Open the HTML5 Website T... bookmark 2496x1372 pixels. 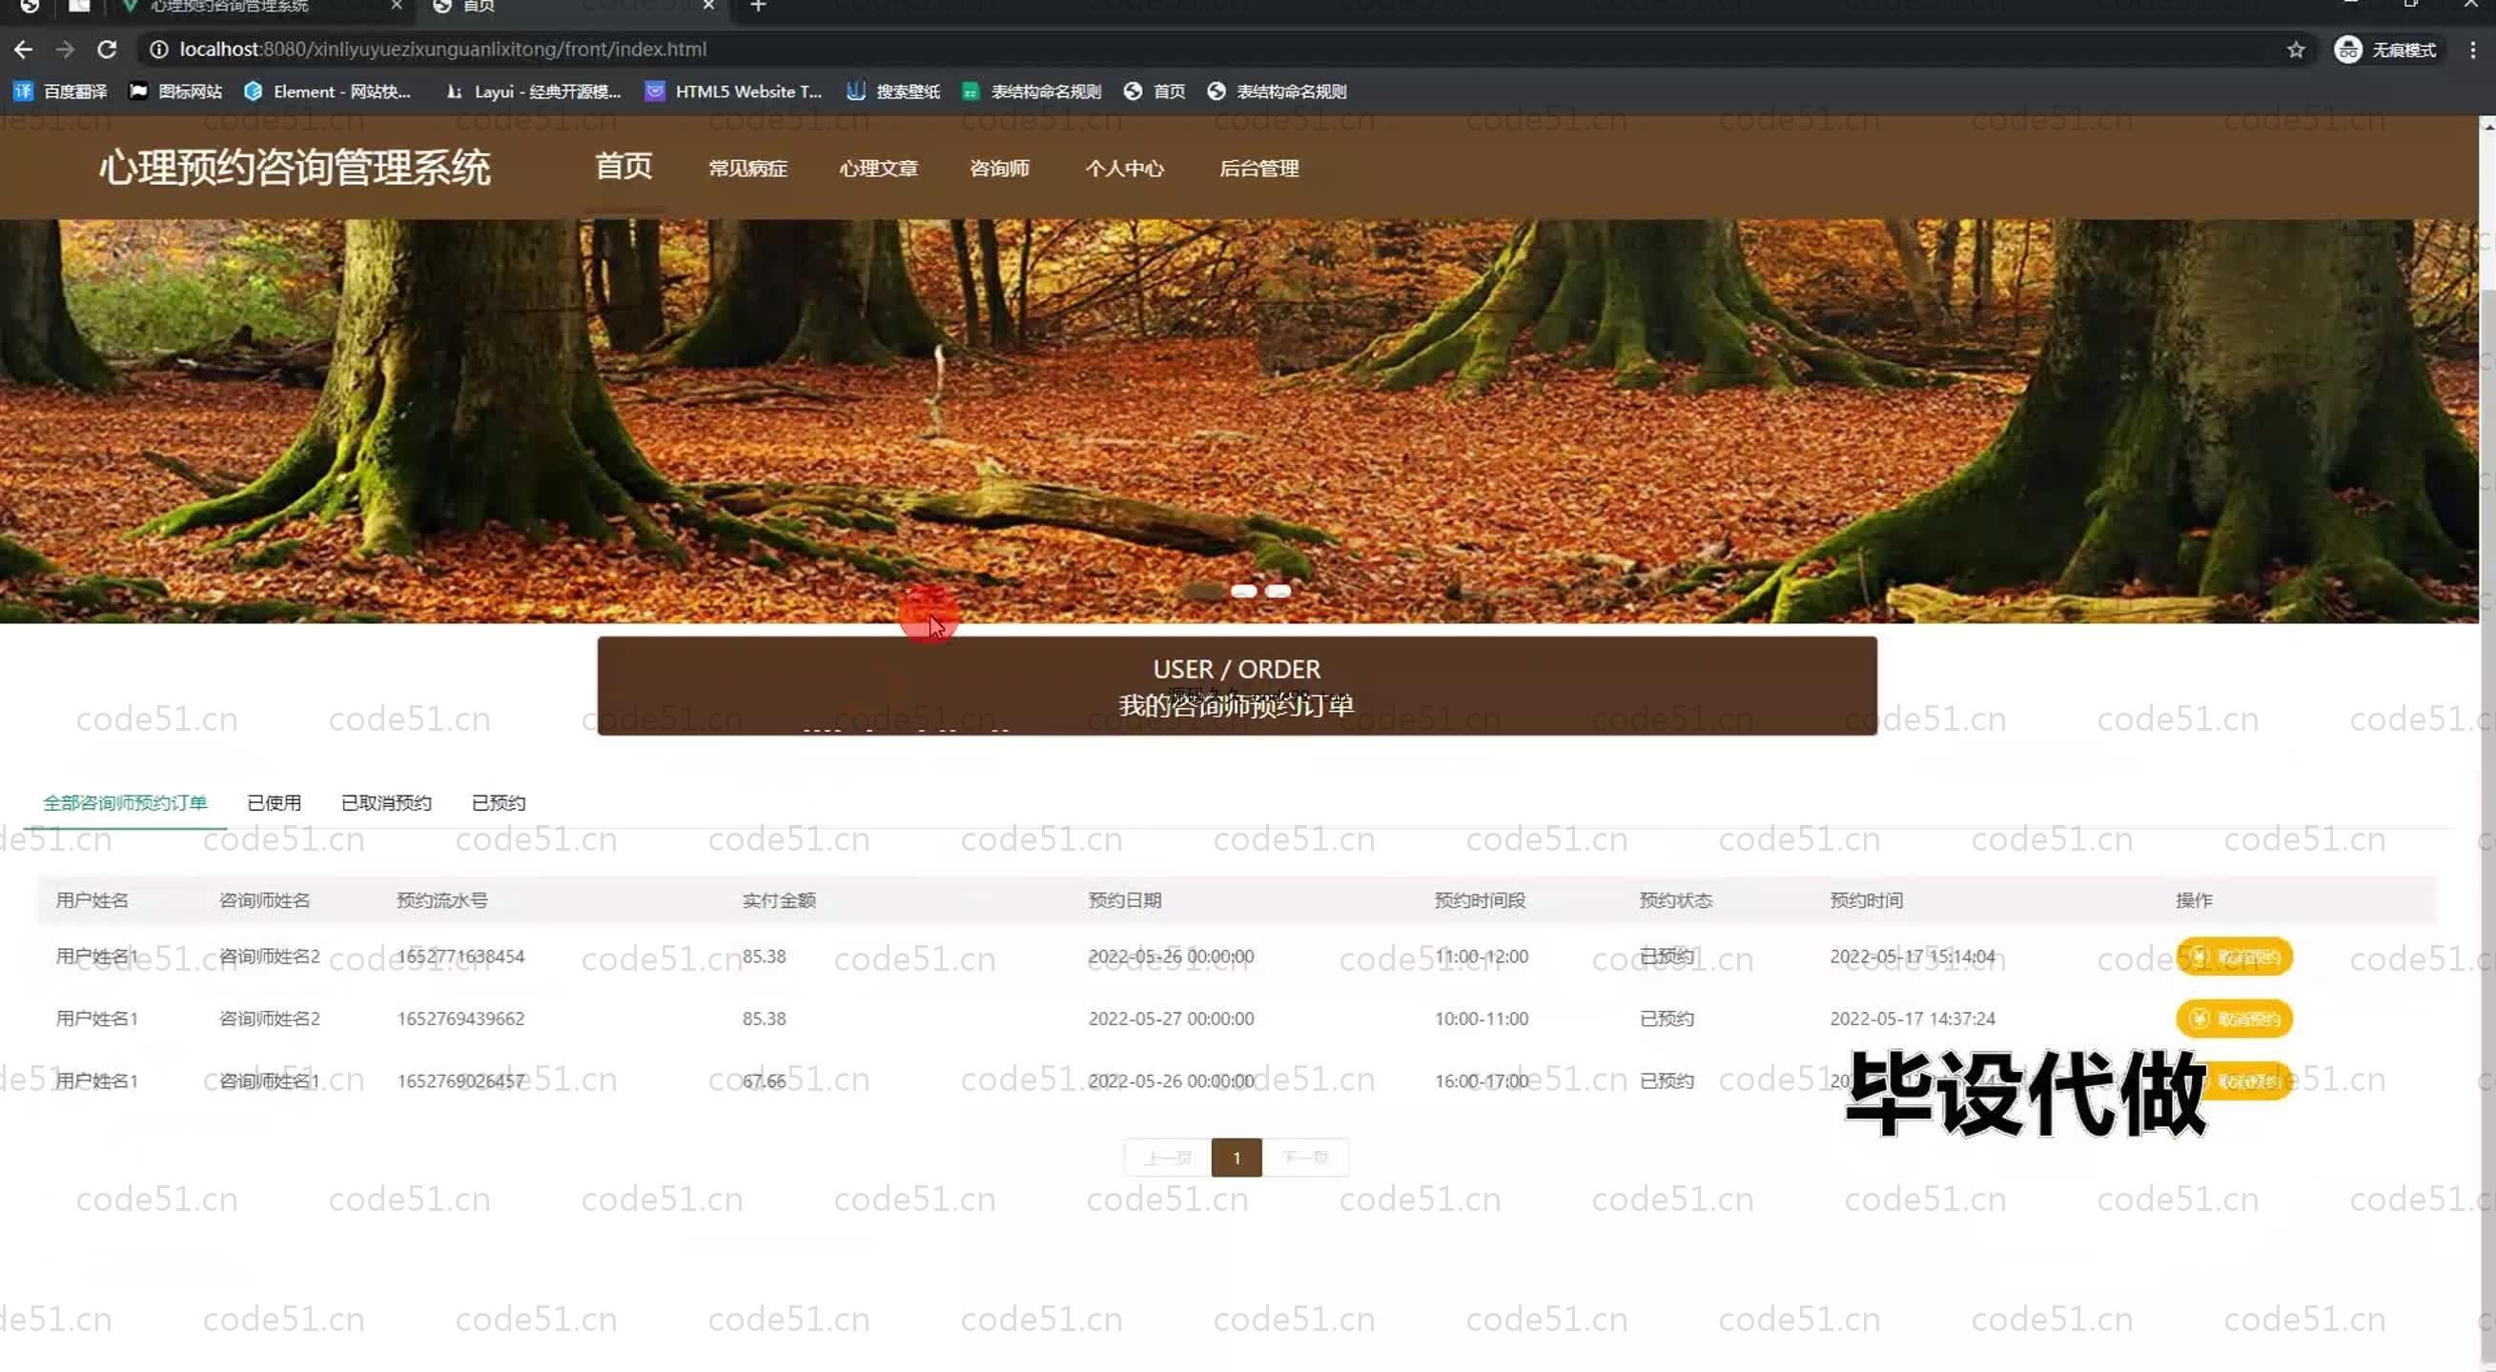click(x=733, y=91)
